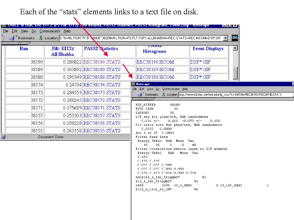The height and width of the screenshot is (220, 294).
Task: Click the Bookmarks icon in the STATS window
Action: point(140,95)
